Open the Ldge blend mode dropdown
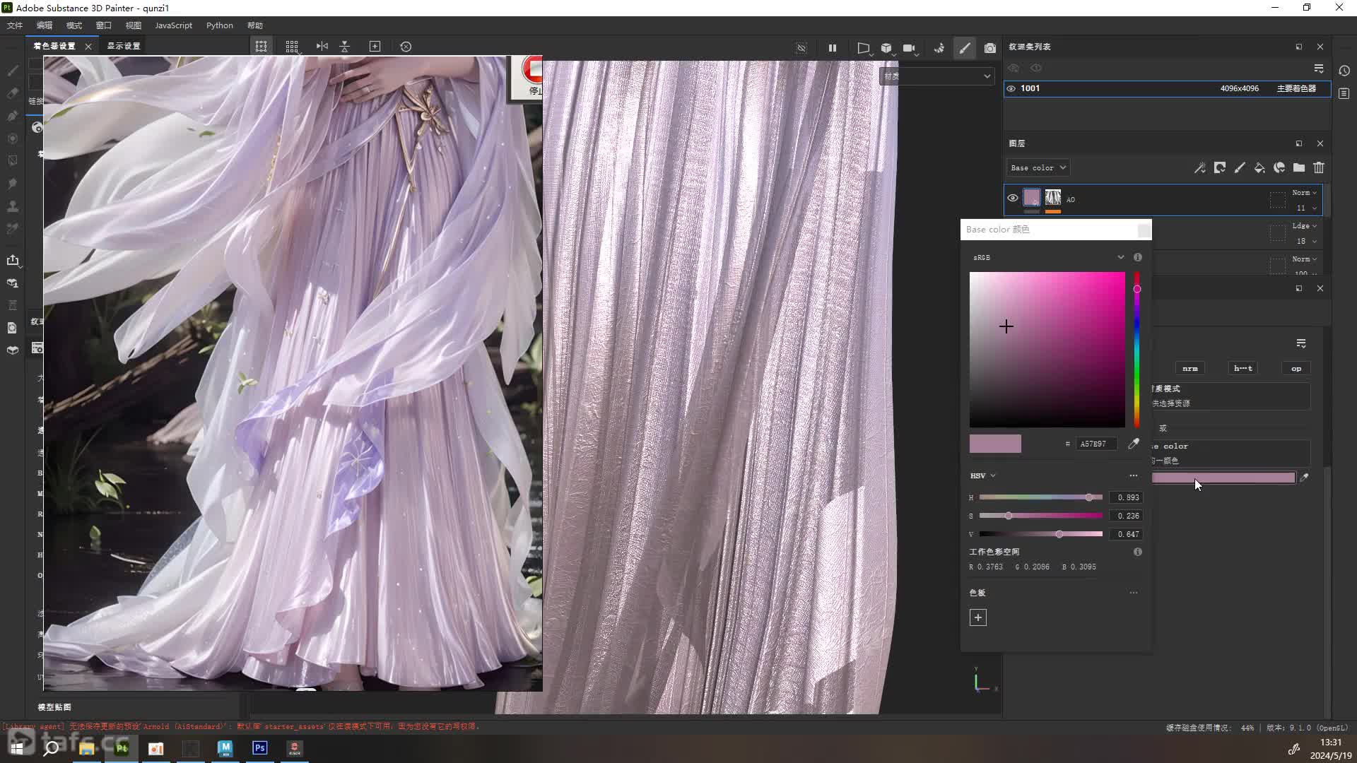 (1305, 226)
